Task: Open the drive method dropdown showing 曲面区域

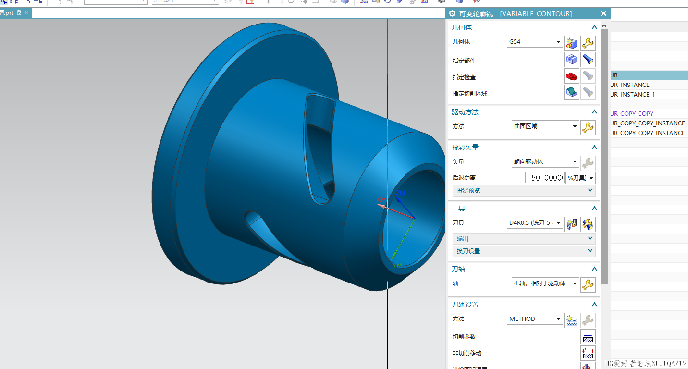Action: [x=545, y=126]
